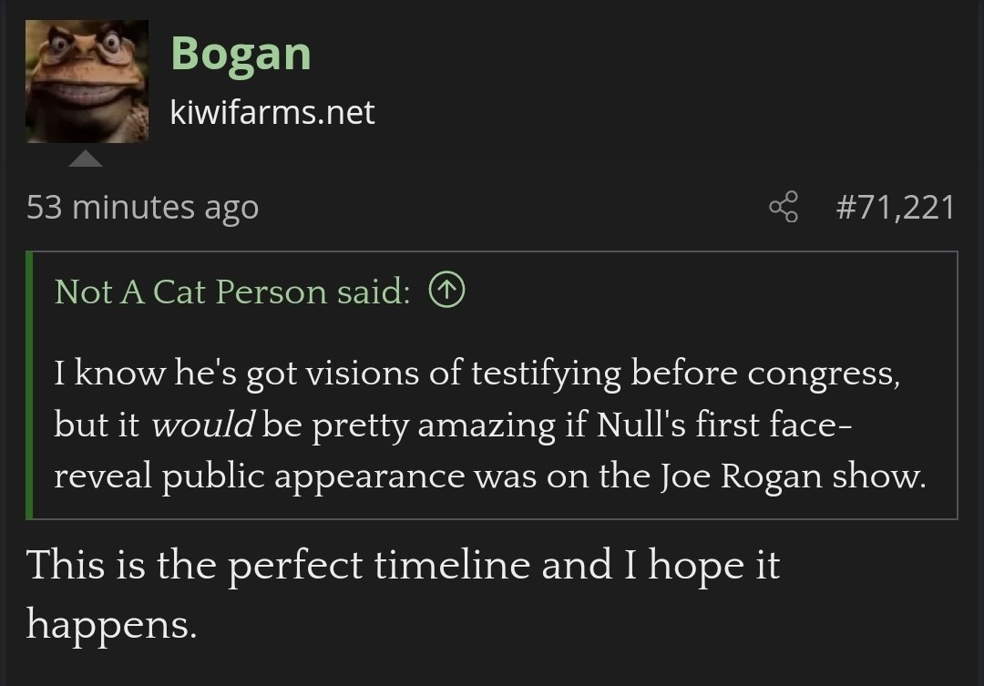Click the word 'Null's' in the quote
Viewport: 984px width, 686px height.
tap(647, 425)
